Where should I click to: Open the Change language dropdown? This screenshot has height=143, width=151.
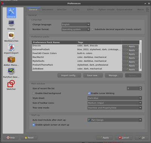point(76,24)
